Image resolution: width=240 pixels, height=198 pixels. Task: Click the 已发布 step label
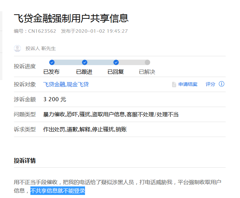coord(52,72)
